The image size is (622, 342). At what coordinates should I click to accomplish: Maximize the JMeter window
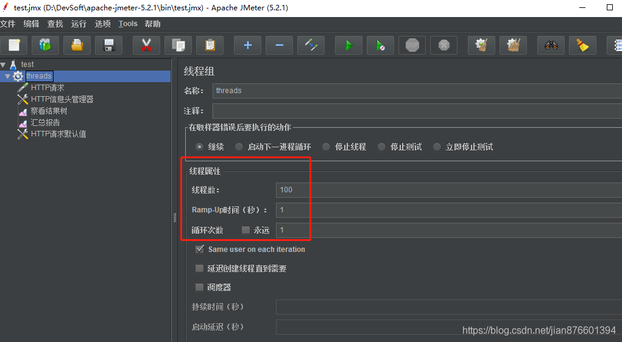point(610,7)
